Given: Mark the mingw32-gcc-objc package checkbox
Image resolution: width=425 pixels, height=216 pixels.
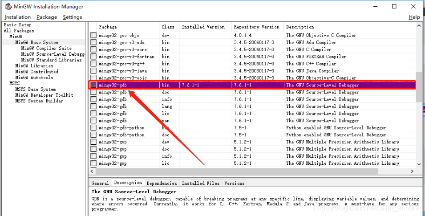Looking at the screenshot, I should tap(93, 35).
